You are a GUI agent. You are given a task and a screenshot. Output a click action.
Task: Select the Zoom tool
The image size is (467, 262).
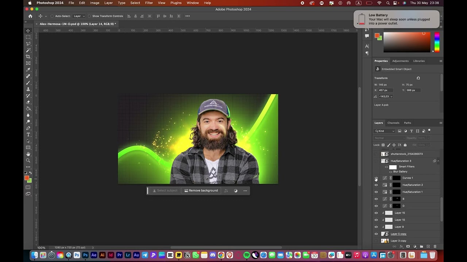pos(28,160)
